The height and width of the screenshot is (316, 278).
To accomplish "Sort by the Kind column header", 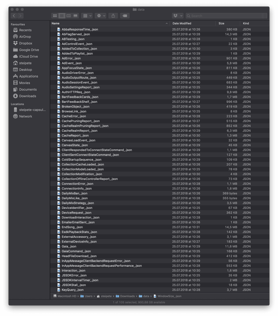I will coord(246,23).
